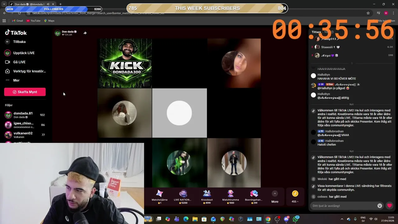Expand More gifts panel
The image size is (398, 224).
[275, 197]
